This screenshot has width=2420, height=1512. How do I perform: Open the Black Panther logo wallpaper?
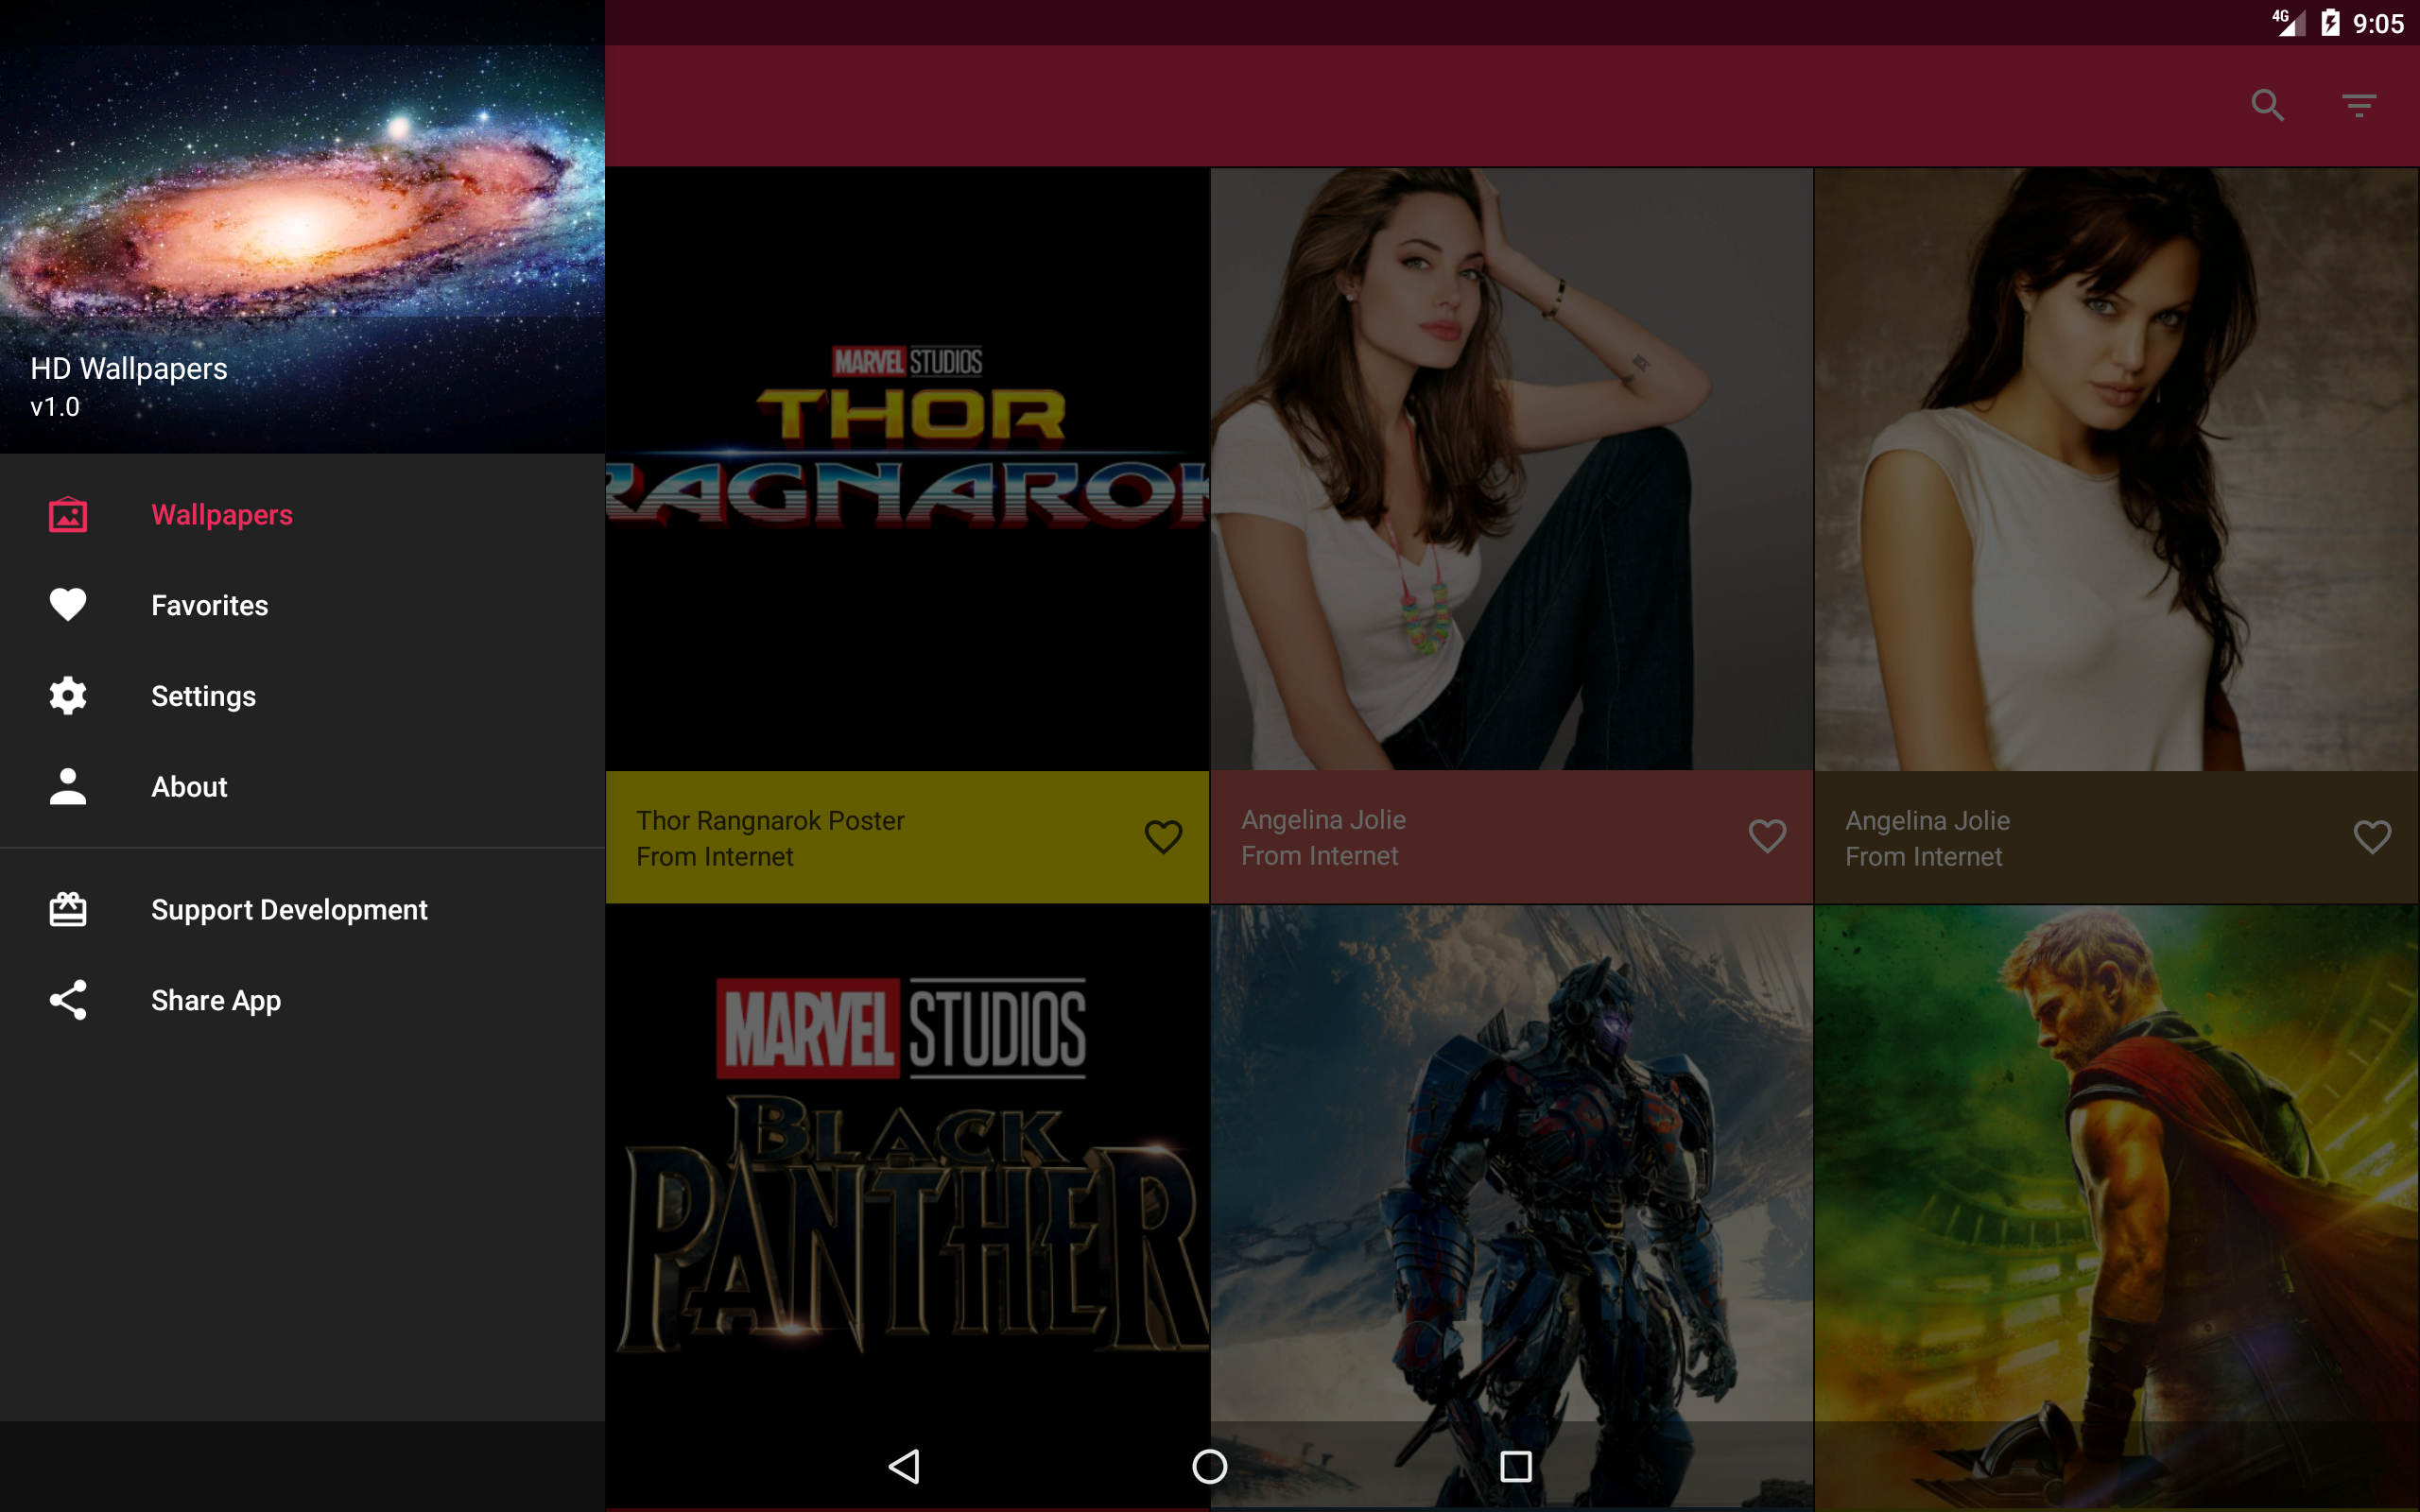click(x=907, y=1206)
